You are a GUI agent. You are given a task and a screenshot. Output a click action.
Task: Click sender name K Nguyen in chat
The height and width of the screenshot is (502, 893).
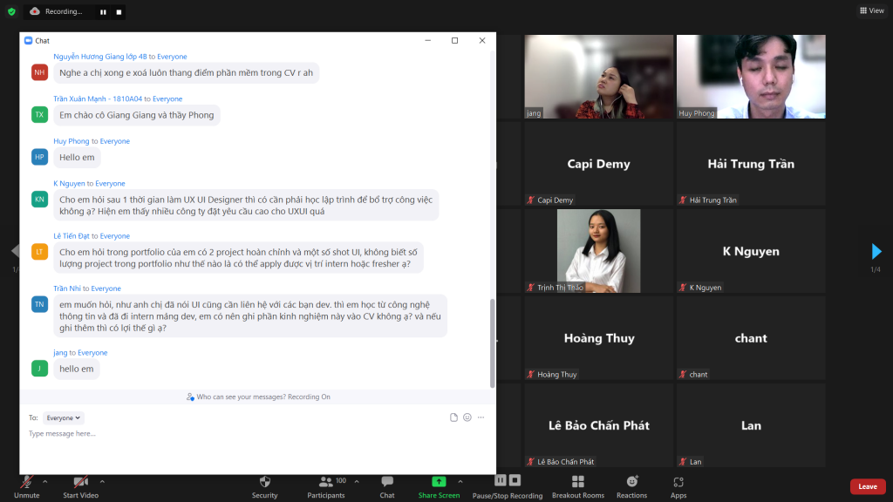69,183
